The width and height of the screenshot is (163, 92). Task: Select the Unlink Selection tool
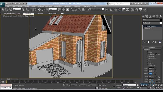click(x=7, y=10)
